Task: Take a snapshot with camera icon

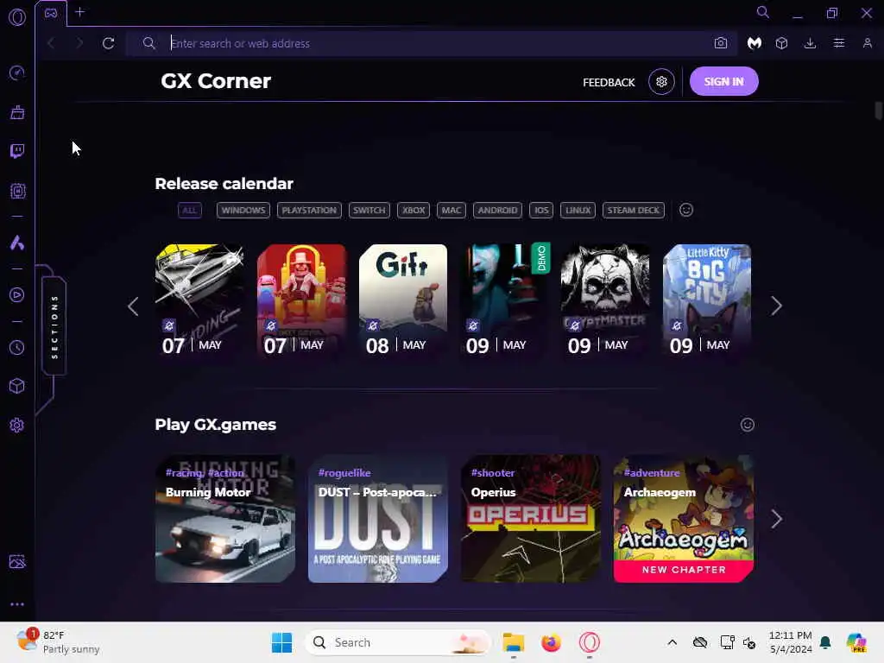Action: (721, 43)
